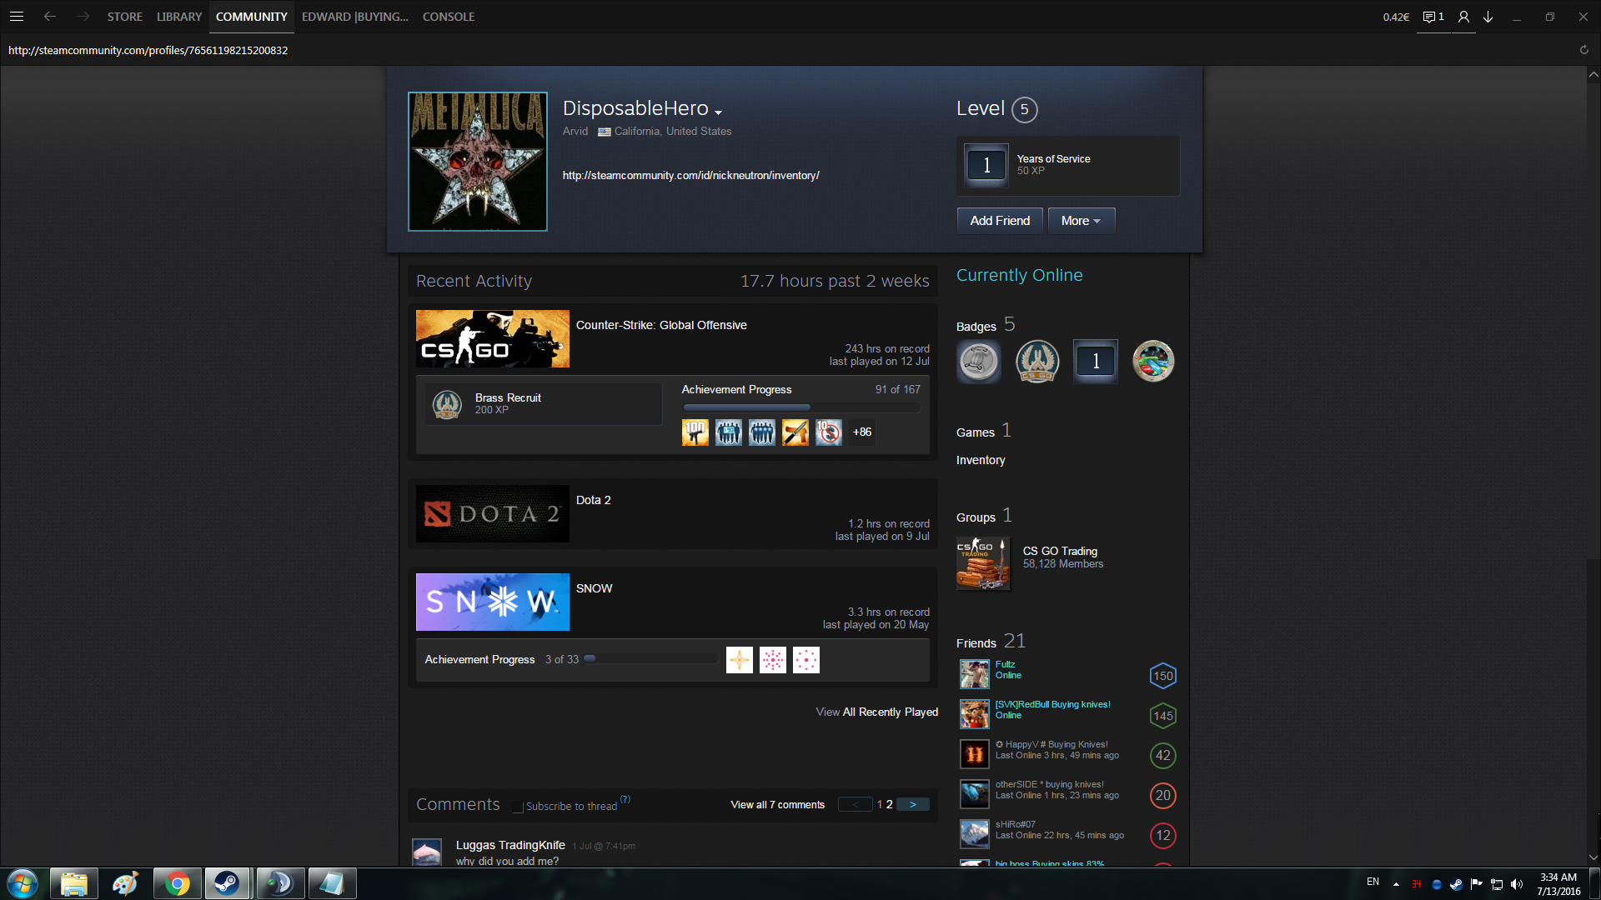Show the +86 more achievements
The image size is (1601, 900).
tap(861, 432)
